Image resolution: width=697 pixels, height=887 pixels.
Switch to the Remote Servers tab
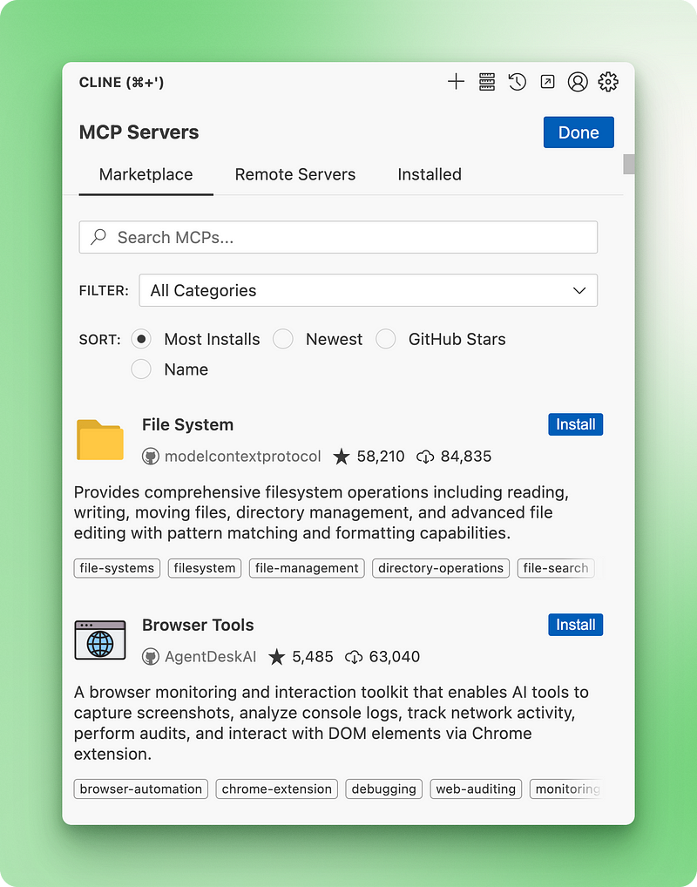pos(295,174)
